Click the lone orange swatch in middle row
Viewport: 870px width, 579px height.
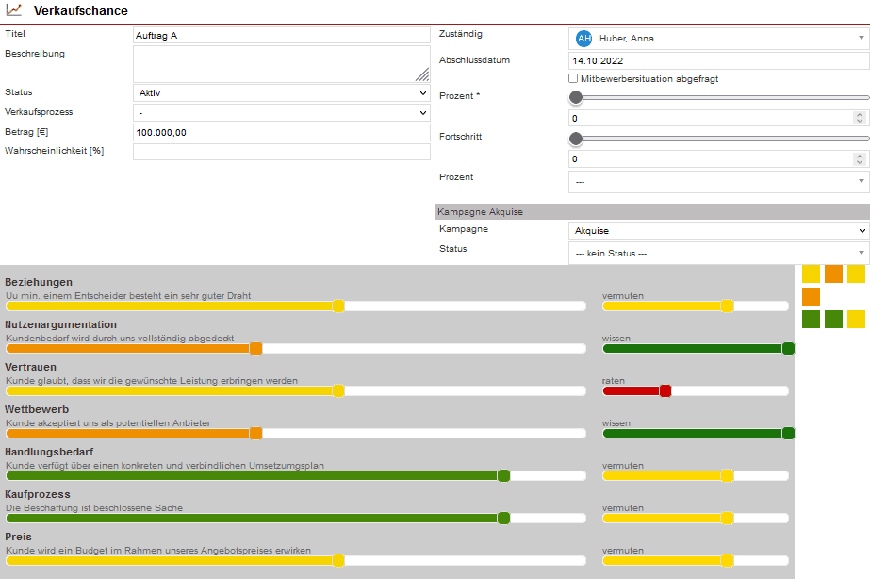coord(811,297)
